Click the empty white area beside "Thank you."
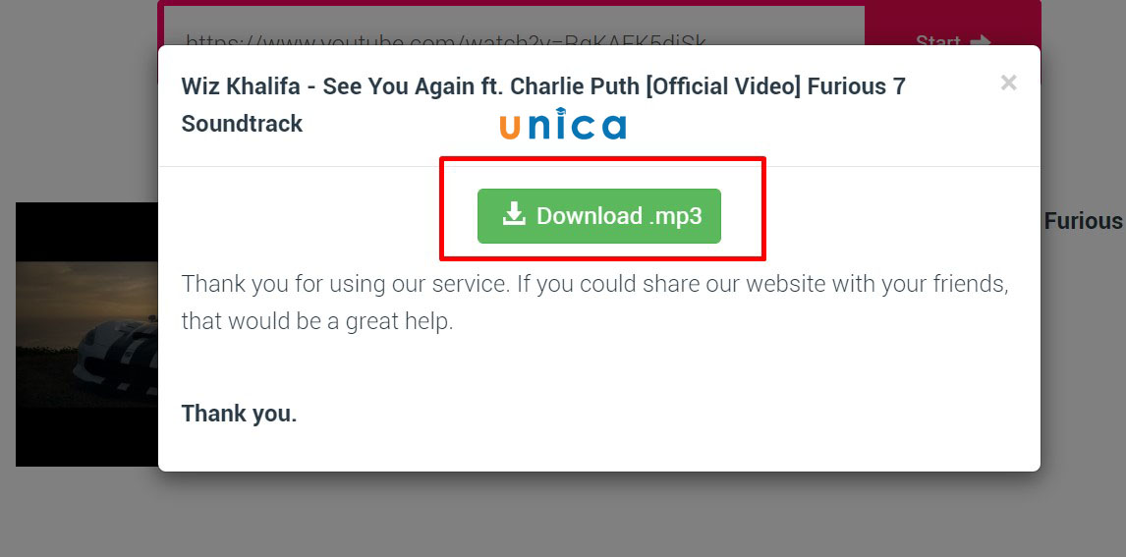This screenshot has height=557, width=1126. pos(647,414)
